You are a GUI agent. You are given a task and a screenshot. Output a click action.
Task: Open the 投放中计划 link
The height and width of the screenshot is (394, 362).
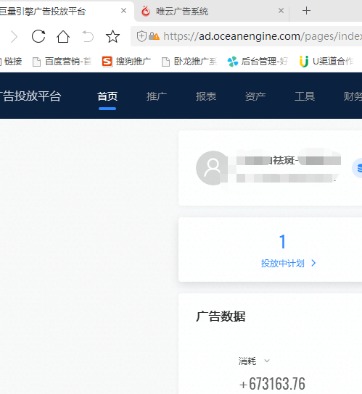tap(283, 264)
